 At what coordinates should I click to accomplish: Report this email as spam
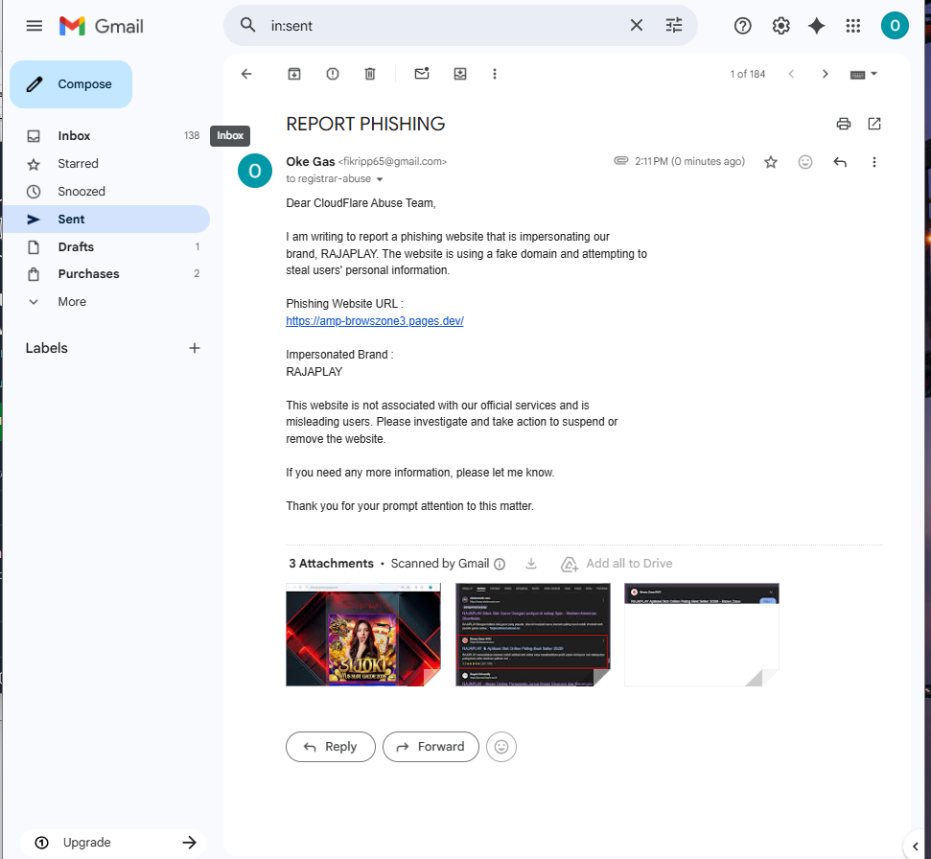click(333, 74)
